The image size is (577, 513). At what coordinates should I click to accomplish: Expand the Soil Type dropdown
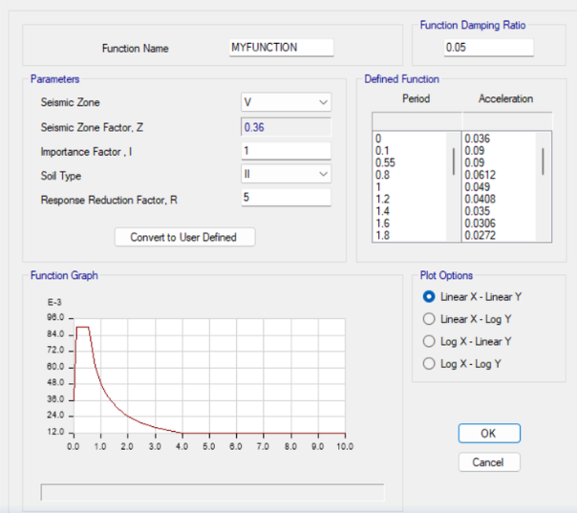pos(286,174)
